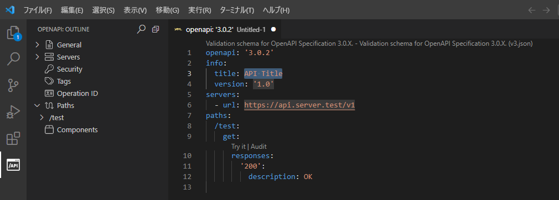The width and height of the screenshot is (559, 200).
Task: Click the Tags label icon
Action: point(49,81)
